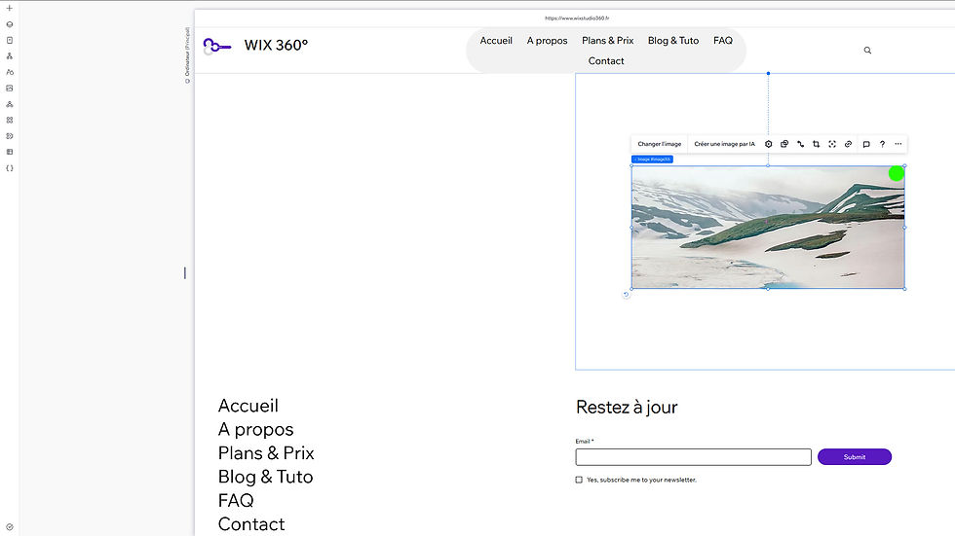
Task: Check the subscribe to newsletter checkbox
Action: [579, 480]
